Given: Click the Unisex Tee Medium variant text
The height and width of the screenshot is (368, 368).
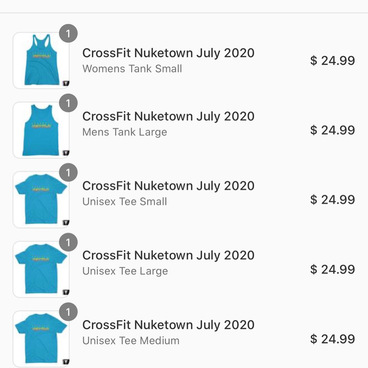Looking at the screenshot, I should 131,341.
